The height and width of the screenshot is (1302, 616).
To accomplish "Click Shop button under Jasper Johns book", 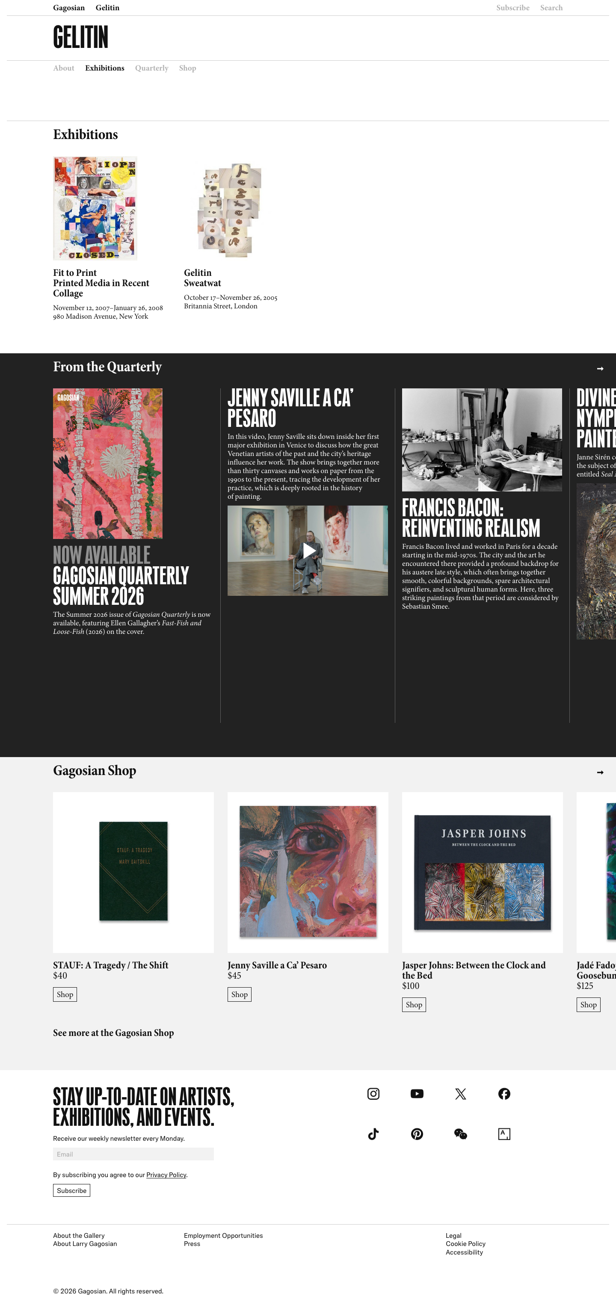I will pos(414,1004).
